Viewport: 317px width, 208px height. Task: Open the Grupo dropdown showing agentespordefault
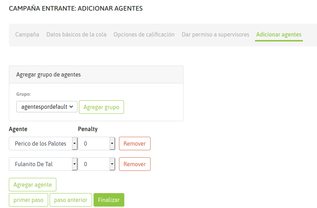coord(47,107)
